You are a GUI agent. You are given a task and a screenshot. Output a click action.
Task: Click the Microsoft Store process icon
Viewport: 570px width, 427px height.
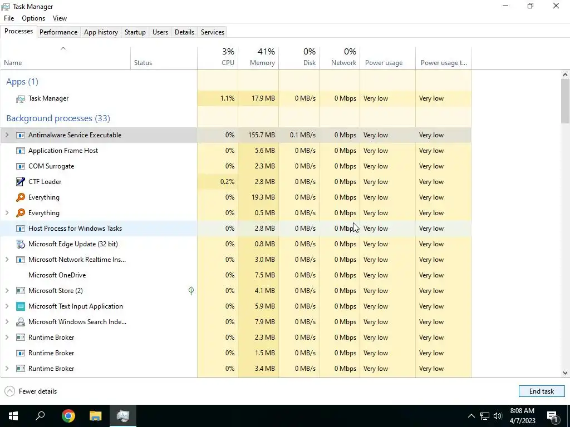[21, 291]
